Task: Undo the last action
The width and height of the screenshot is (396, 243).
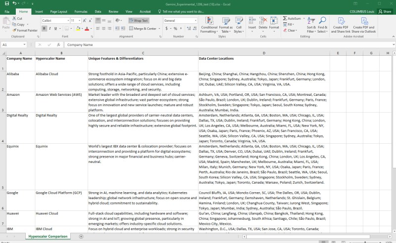Action: pos(14,3)
